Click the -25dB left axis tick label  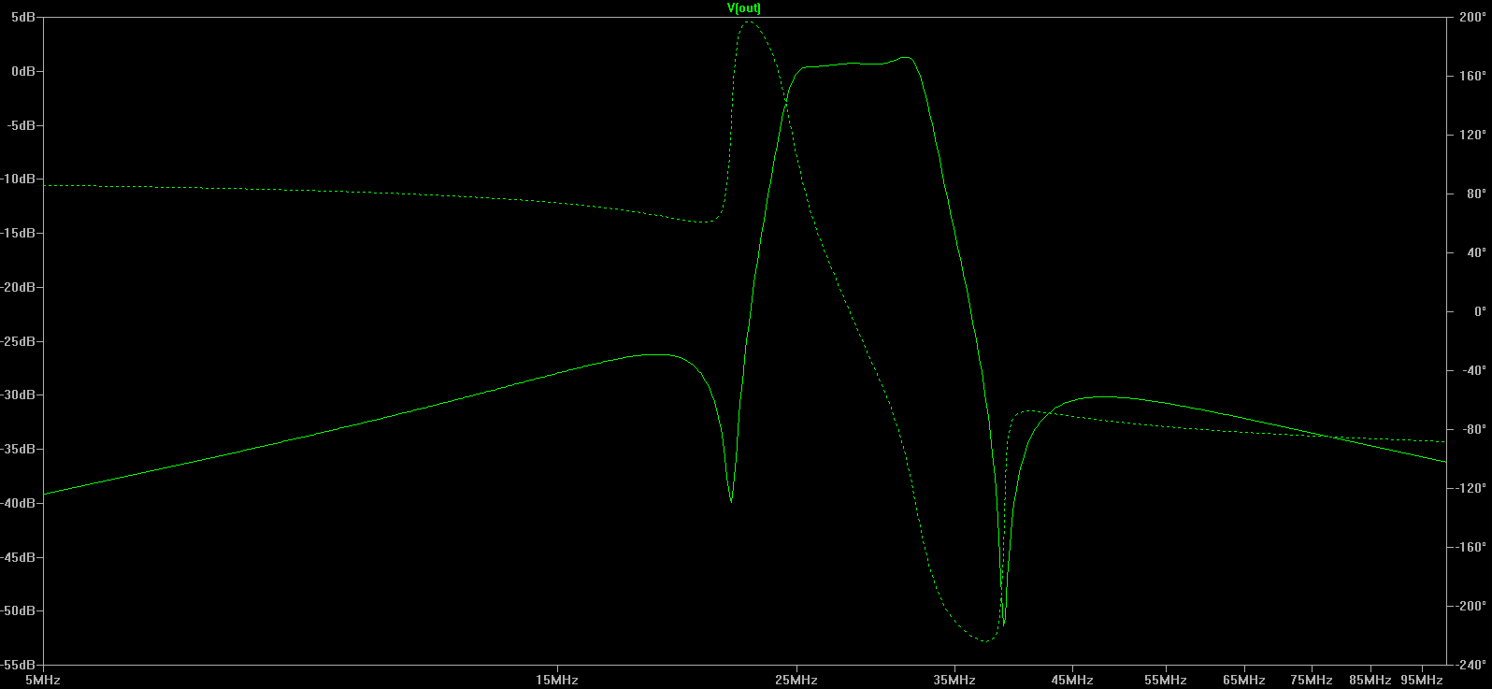click(x=21, y=341)
